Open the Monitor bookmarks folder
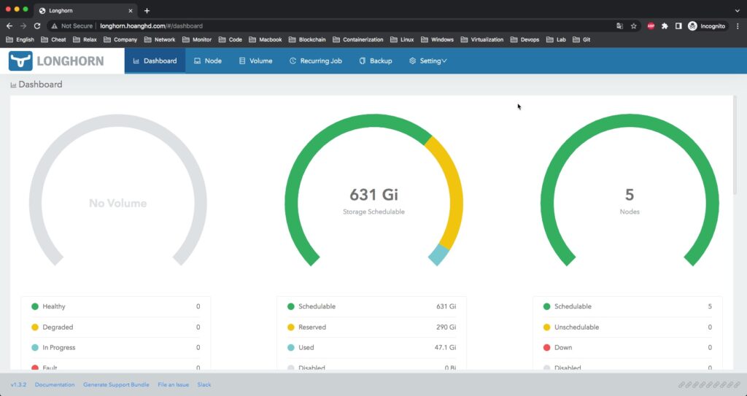Viewport: 747px width, 396px height. [x=197, y=39]
